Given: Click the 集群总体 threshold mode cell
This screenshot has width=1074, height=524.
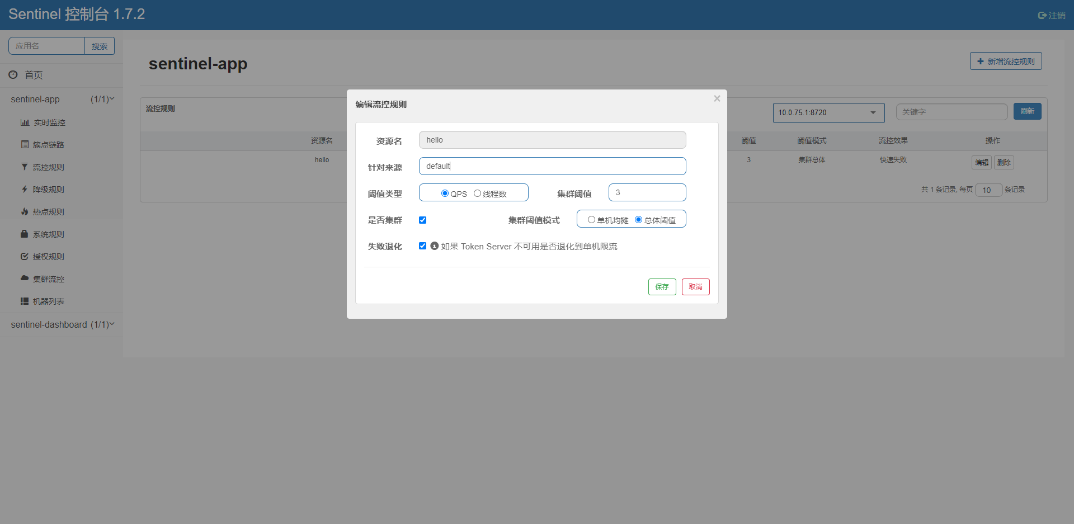Looking at the screenshot, I should 812,160.
